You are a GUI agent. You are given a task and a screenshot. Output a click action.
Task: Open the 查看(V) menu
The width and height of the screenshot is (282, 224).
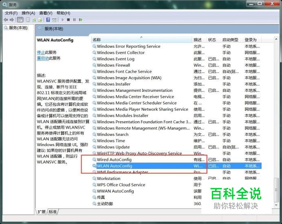pyautogui.click(x=46, y=13)
